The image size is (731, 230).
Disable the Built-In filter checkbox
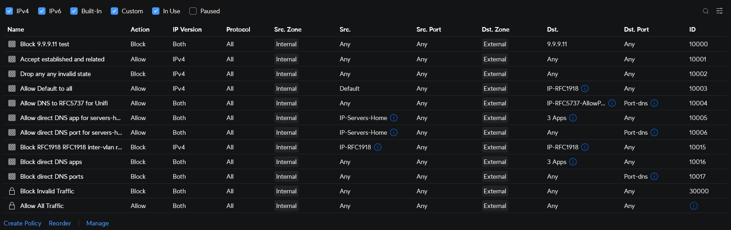pos(74,11)
